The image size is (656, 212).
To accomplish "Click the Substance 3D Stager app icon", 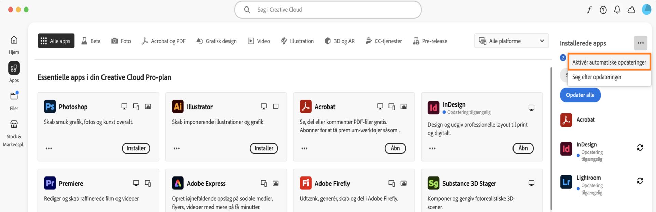I will pos(434,183).
